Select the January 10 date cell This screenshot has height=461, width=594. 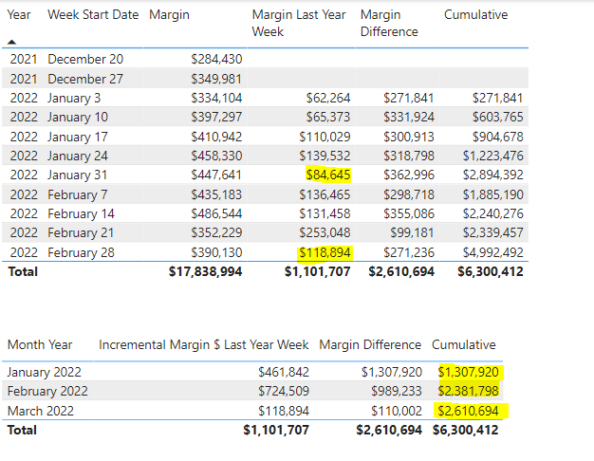pos(78,117)
